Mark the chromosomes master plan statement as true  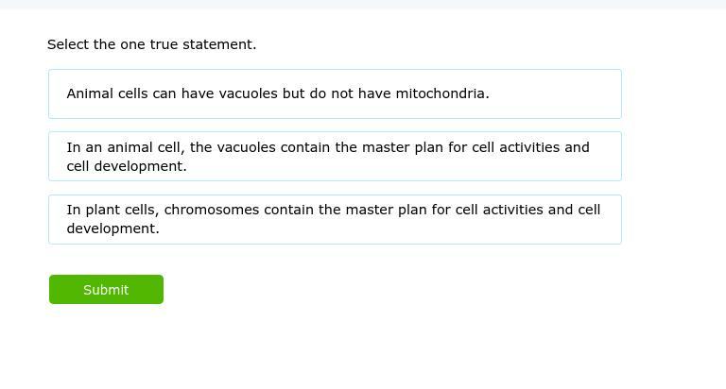tap(335, 219)
